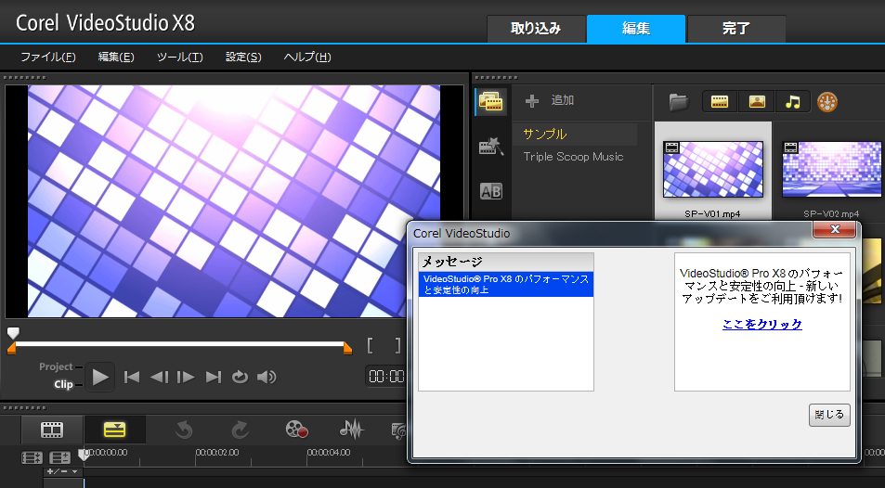The height and width of the screenshot is (488, 885).
Task: Switch to the 完了 tab
Action: [736, 29]
